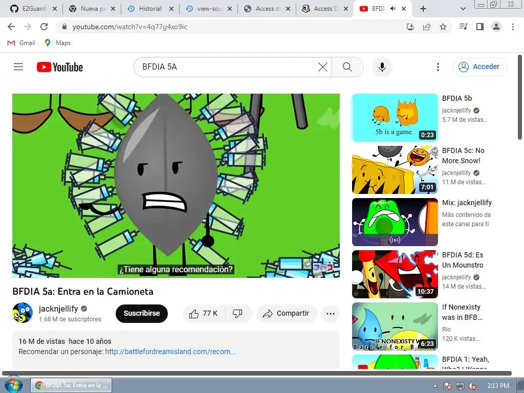The width and height of the screenshot is (524, 393).
Task: Open BFDIA 5b video thumbnail
Action: [x=395, y=118]
